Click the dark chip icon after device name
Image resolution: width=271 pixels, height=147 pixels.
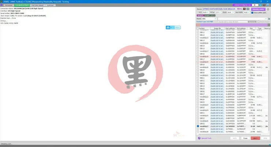click(244, 9)
